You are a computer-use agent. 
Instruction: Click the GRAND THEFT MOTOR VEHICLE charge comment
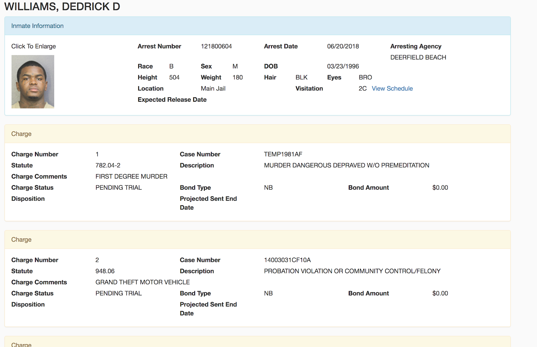click(x=143, y=282)
